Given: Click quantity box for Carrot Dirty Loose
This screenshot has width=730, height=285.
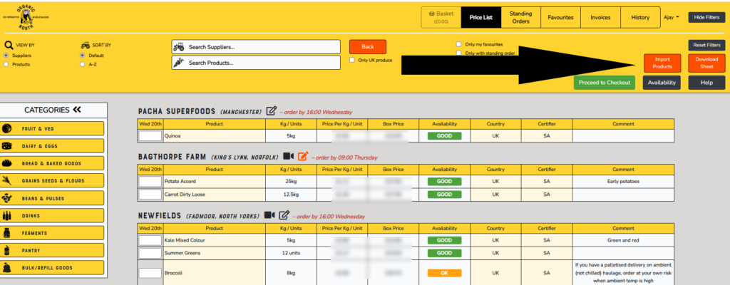Looking at the screenshot, I should click(x=150, y=195).
